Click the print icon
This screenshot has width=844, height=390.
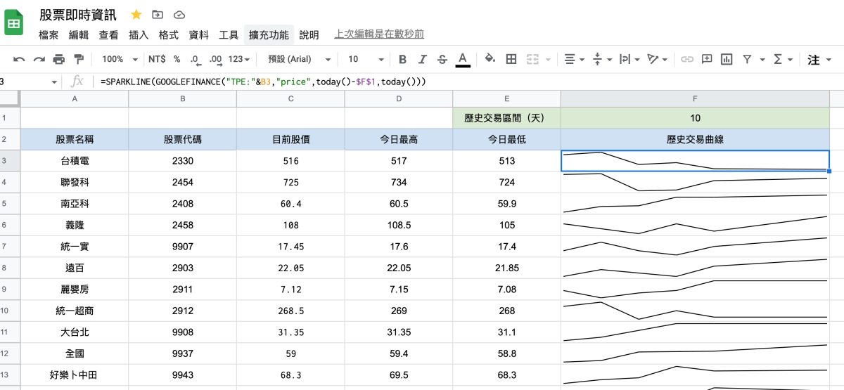coord(58,59)
